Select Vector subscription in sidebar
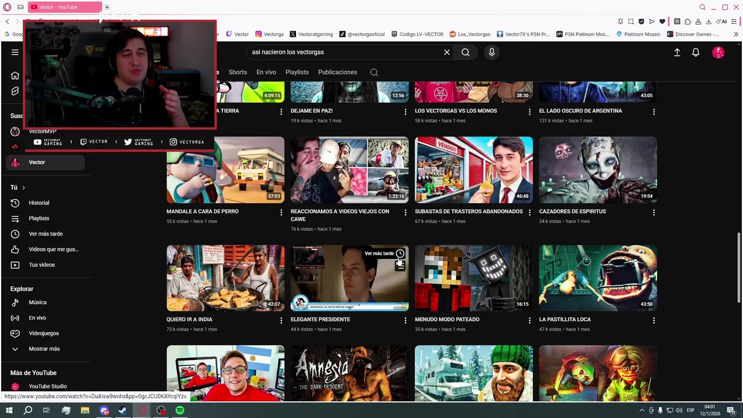The image size is (743, 418). (45, 163)
